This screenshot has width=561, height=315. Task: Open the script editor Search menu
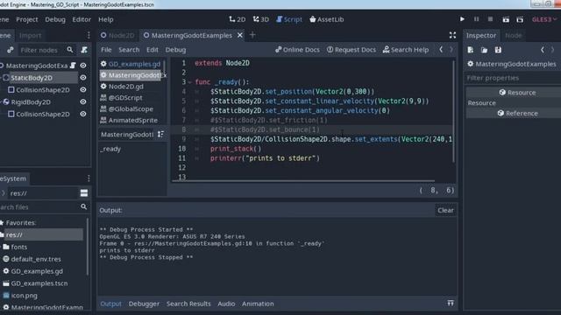tap(129, 50)
